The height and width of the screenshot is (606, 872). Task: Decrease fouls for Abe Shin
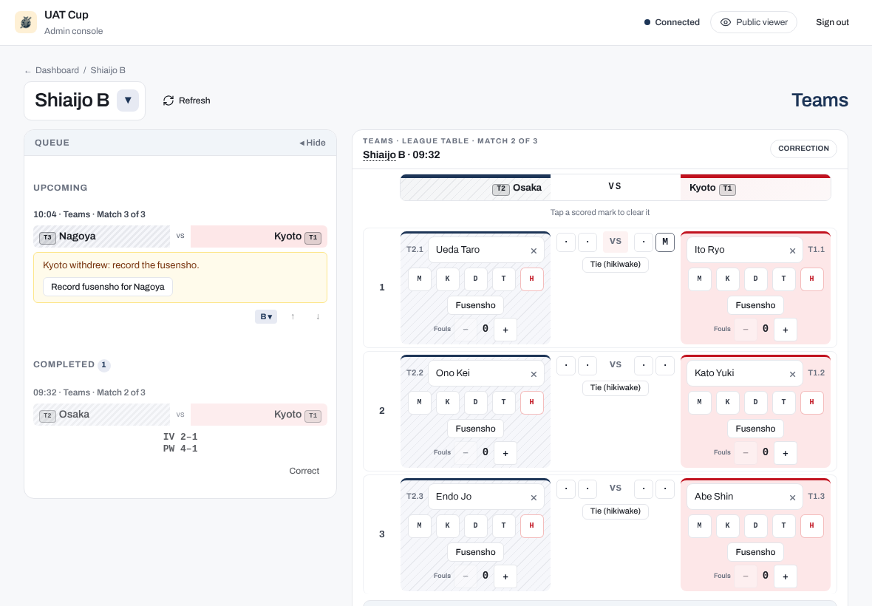pos(746,576)
